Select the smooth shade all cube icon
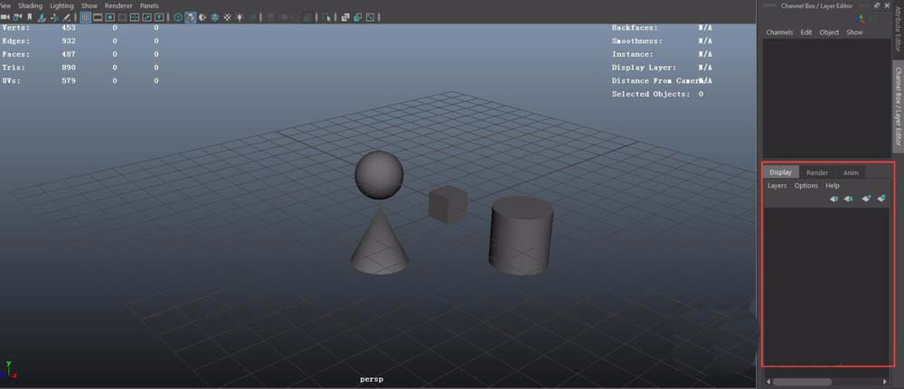 tap(191, 17)
